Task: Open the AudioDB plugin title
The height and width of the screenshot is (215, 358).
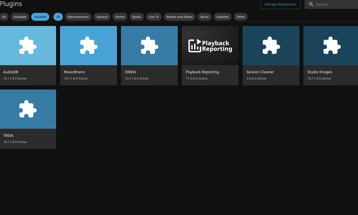Action: pyautogui.click(x=11, y=72)
